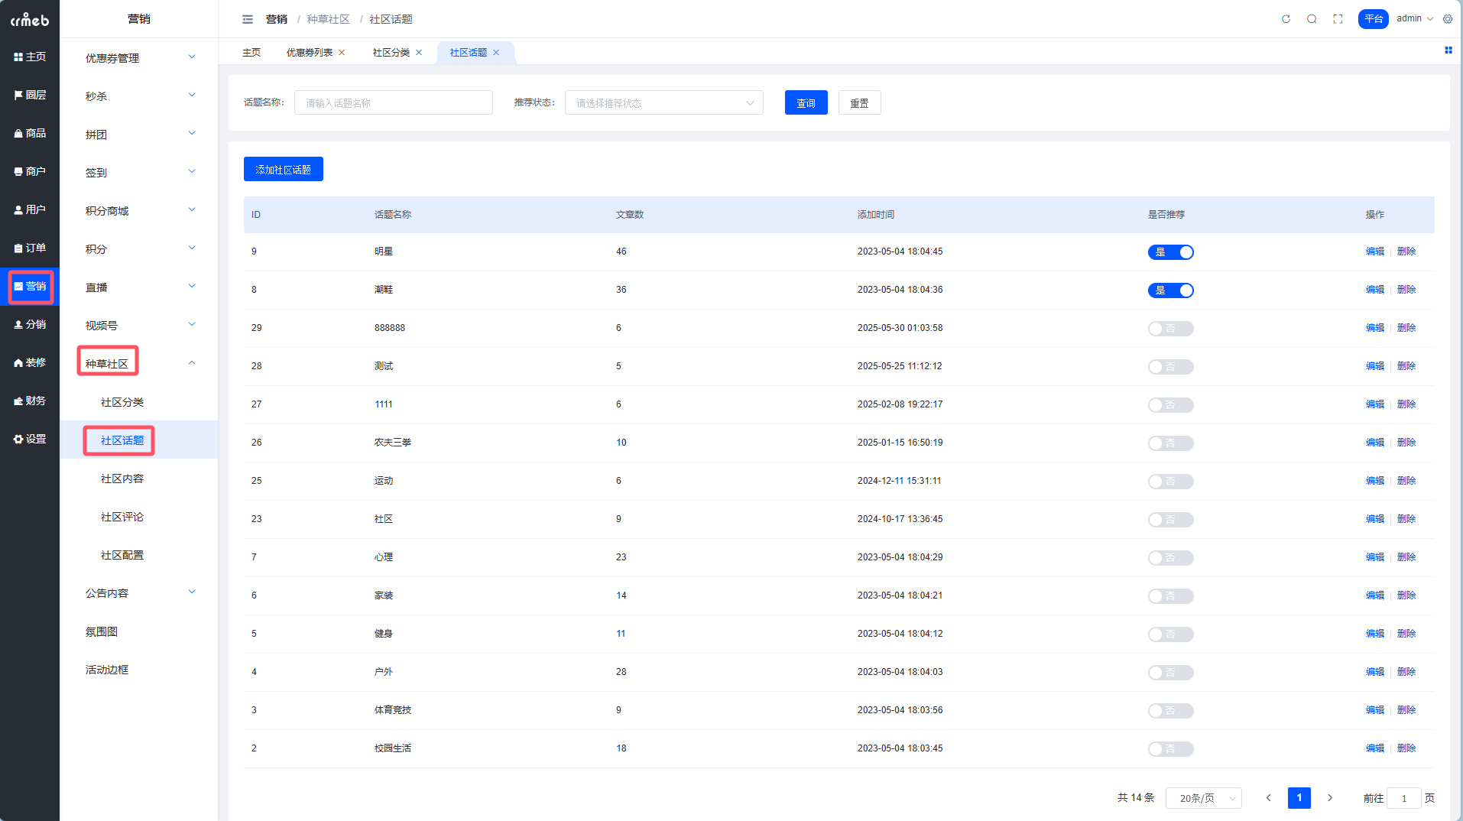Disable recommend toggle for 明星 topic

click(1170, 252)
